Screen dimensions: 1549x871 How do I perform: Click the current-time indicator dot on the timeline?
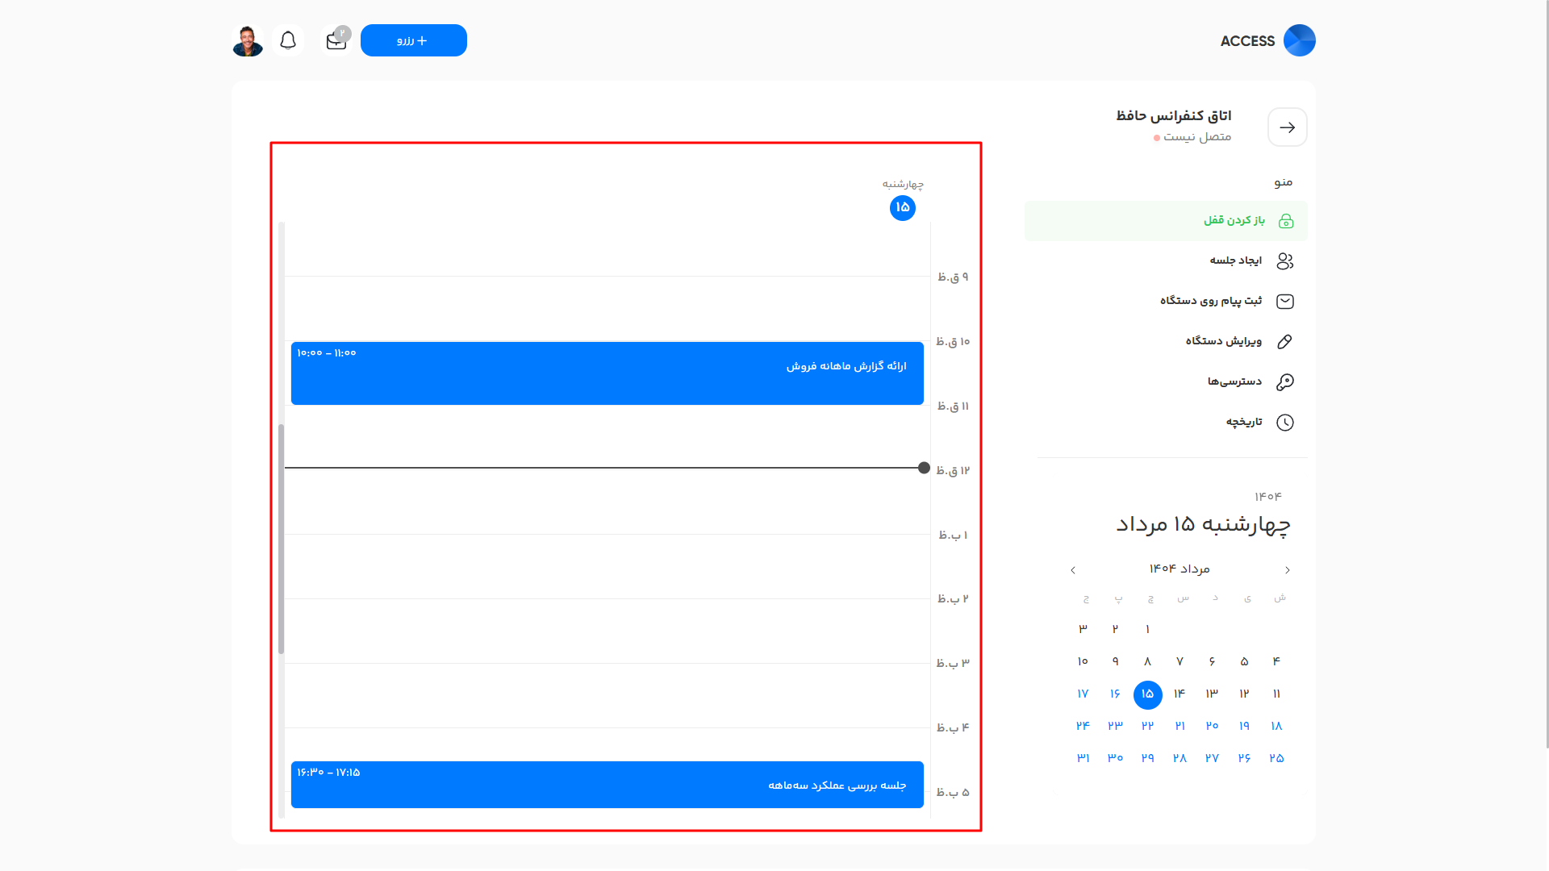[x=924, y=468]
